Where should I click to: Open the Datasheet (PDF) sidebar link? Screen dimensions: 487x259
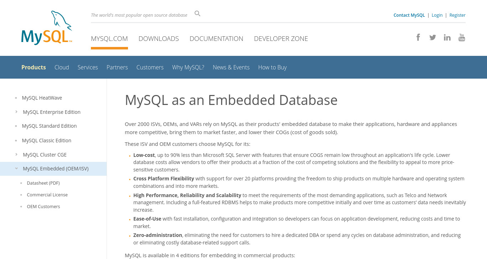click(x=43, y=183)
